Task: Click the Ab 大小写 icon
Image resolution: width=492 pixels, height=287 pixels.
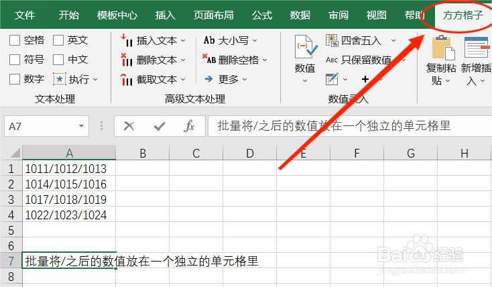Action: pyautogui.click(x=209, y=40)
